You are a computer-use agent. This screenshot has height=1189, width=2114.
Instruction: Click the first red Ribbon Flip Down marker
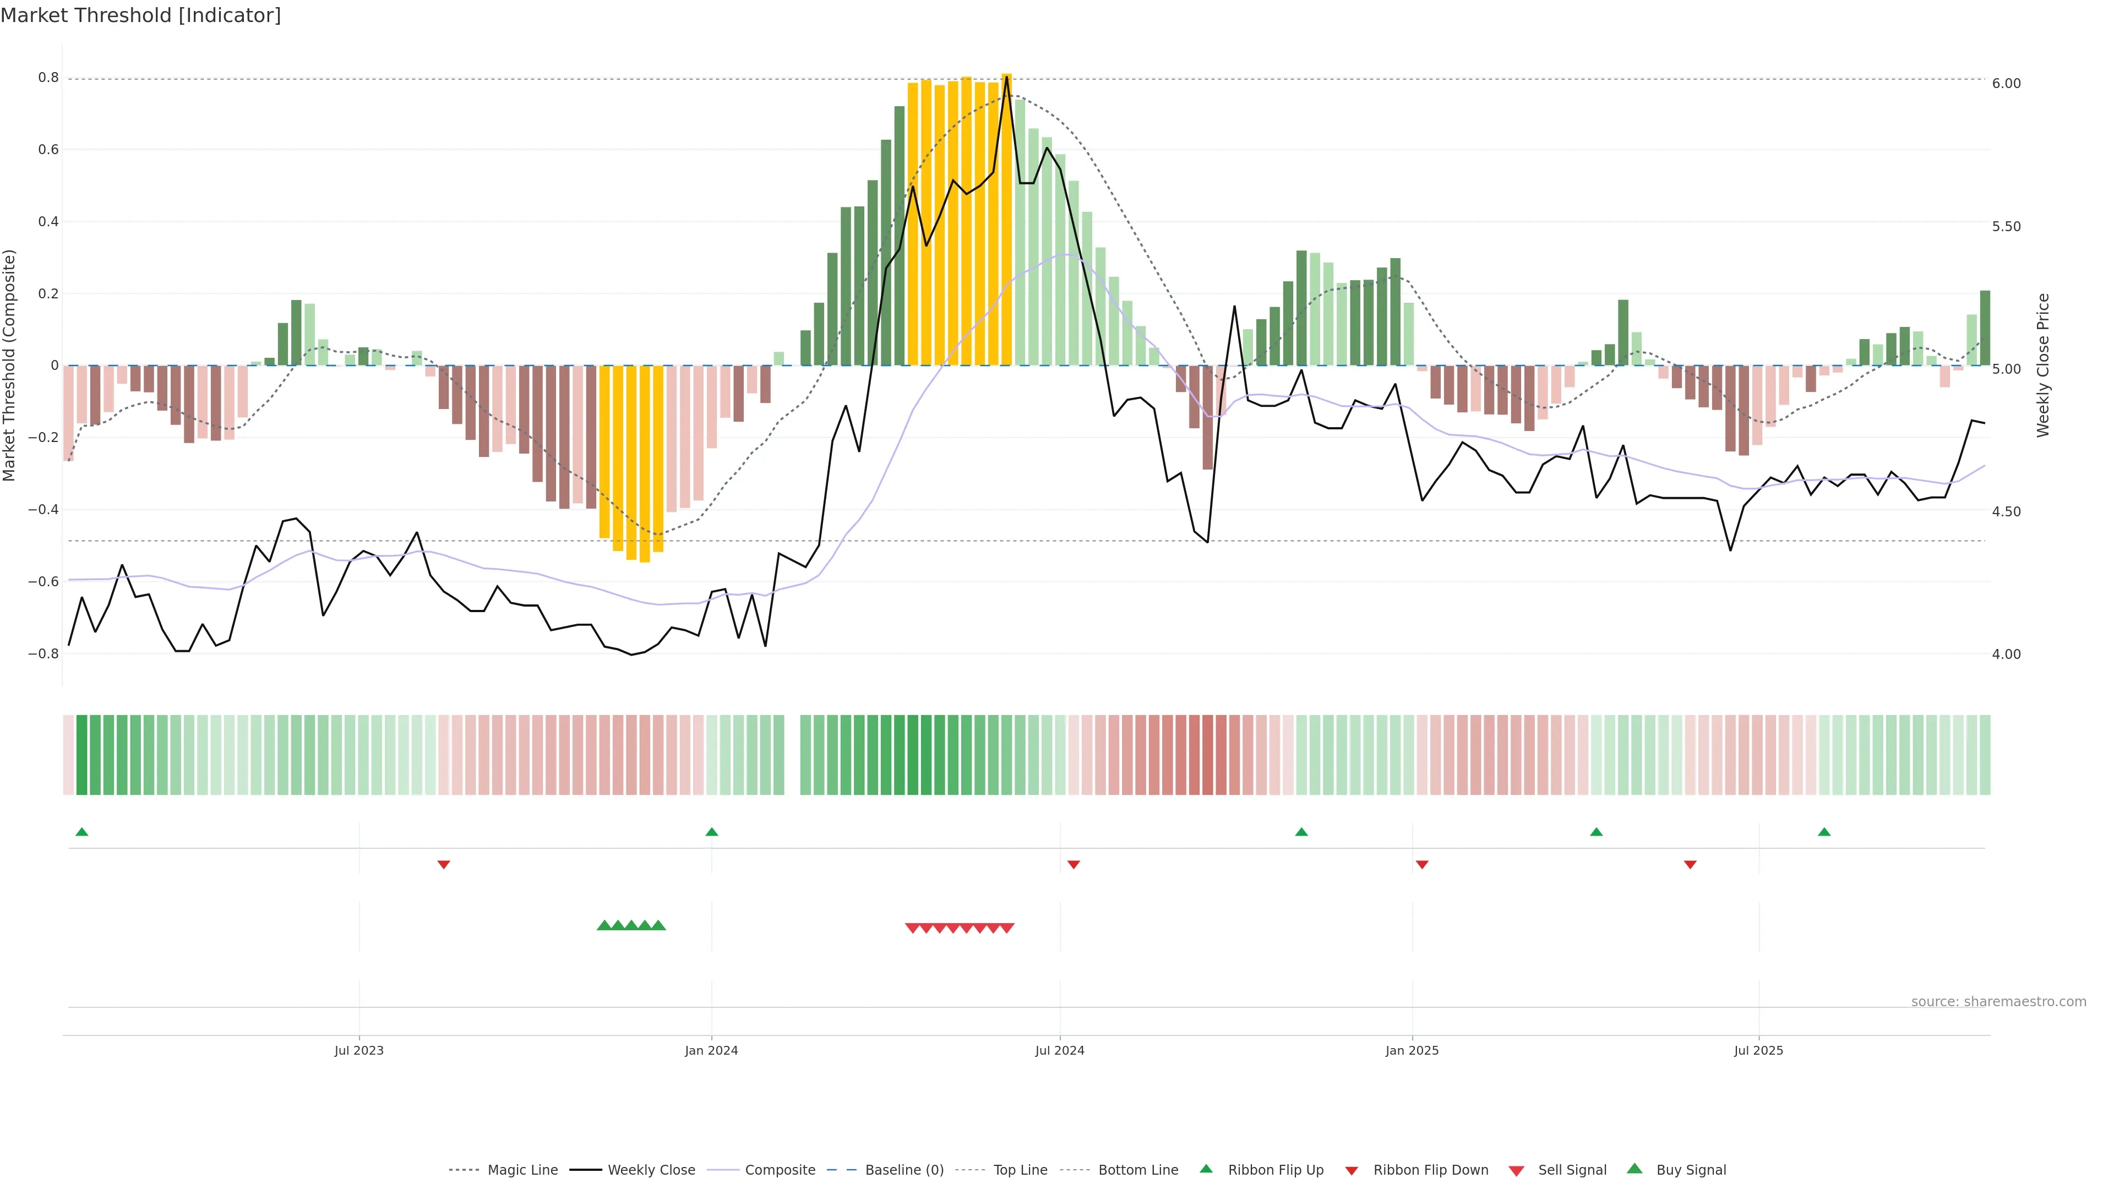(443, 864)
